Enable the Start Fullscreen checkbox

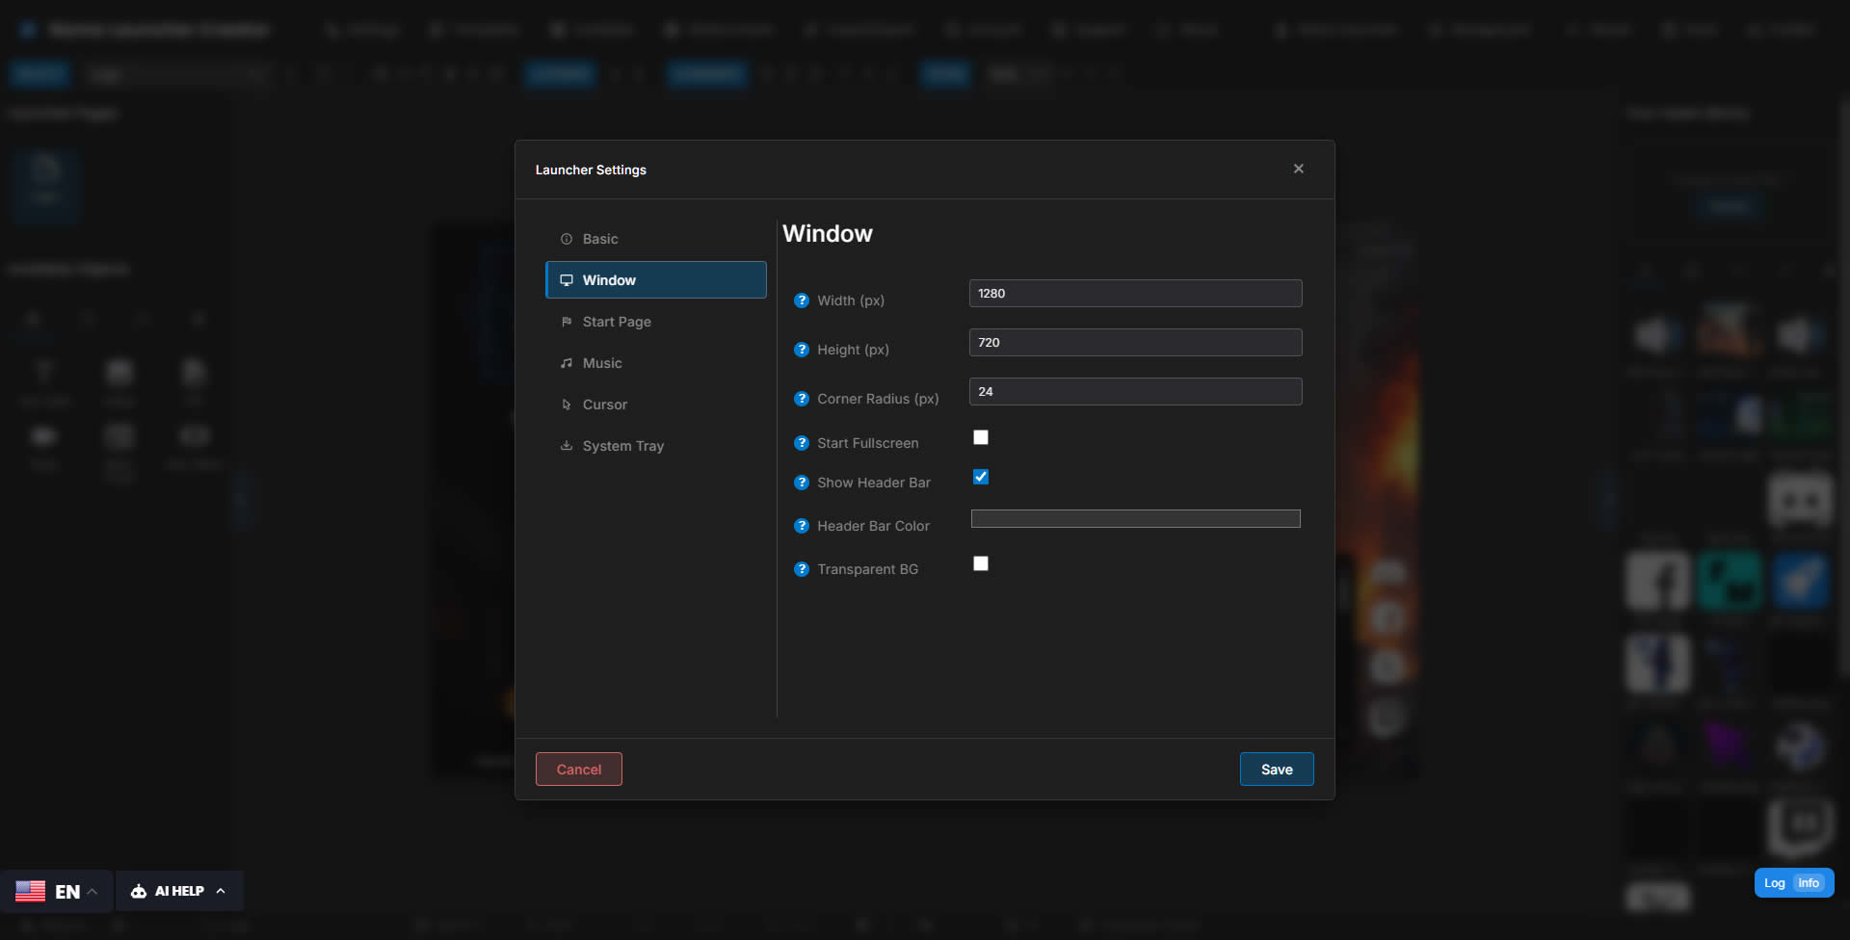pyautogui.click(x=981, y=437)
